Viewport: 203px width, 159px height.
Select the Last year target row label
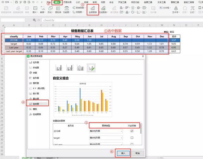tap(14, 51)
